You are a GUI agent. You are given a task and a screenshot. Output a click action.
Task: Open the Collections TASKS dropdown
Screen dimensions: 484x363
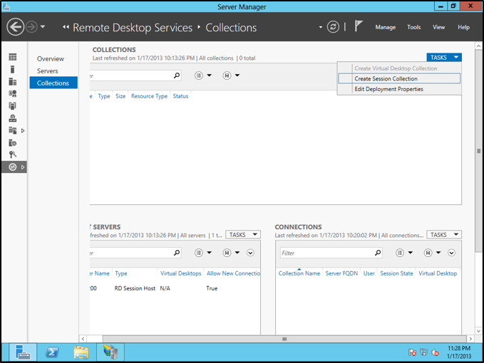pos(444,58)
